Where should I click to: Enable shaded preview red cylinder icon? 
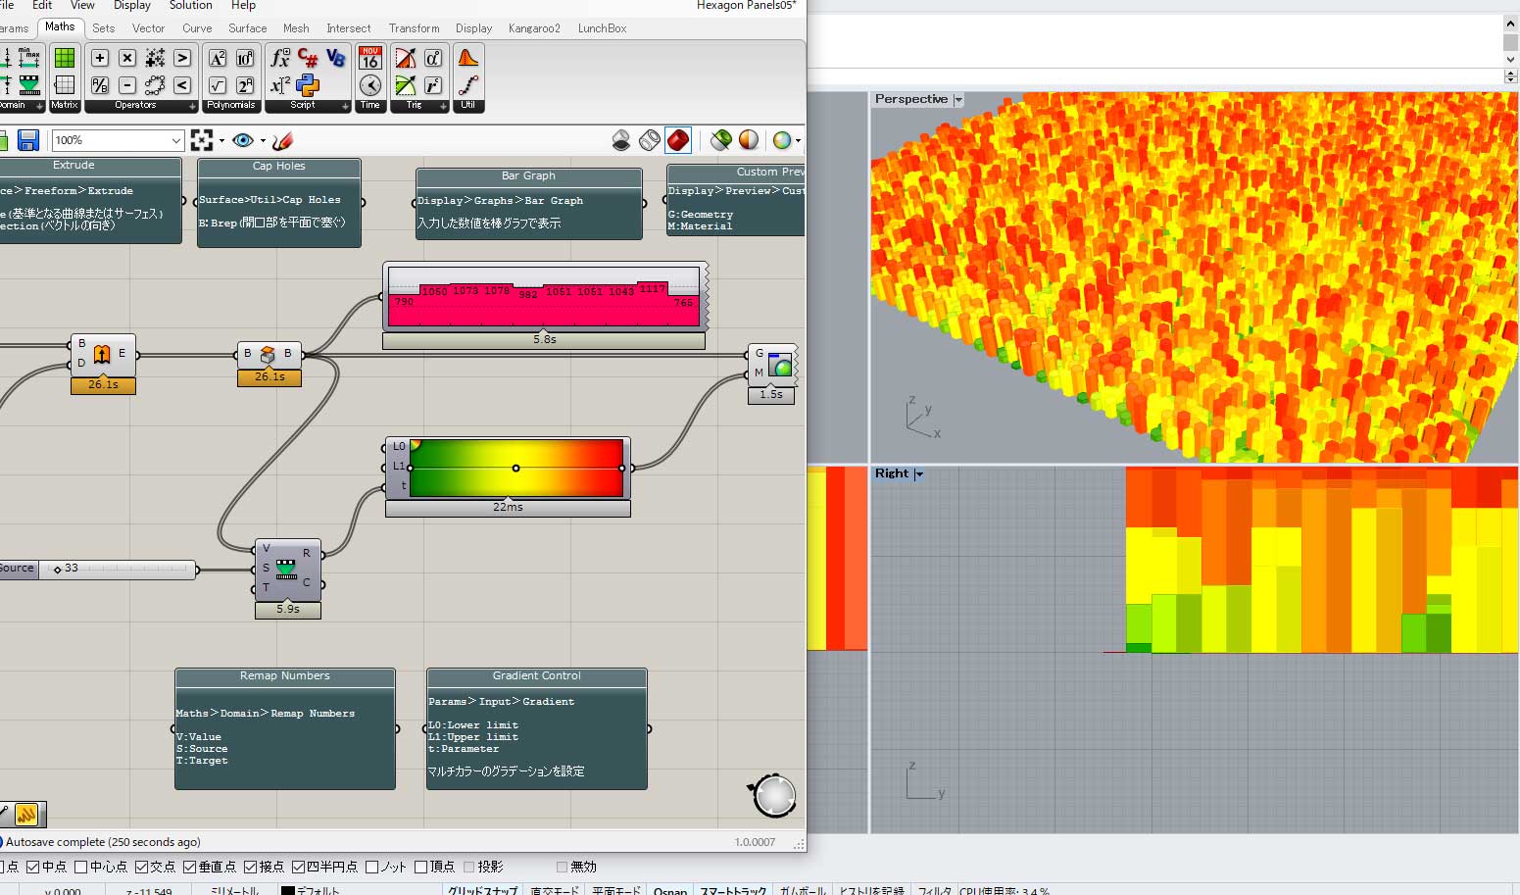(x=678, y=140)
